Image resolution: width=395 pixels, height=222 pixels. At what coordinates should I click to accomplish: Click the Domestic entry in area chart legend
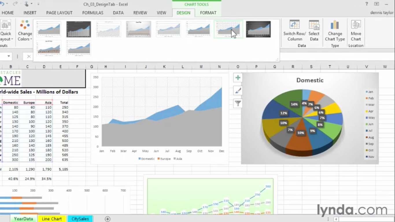coord(147,159)
